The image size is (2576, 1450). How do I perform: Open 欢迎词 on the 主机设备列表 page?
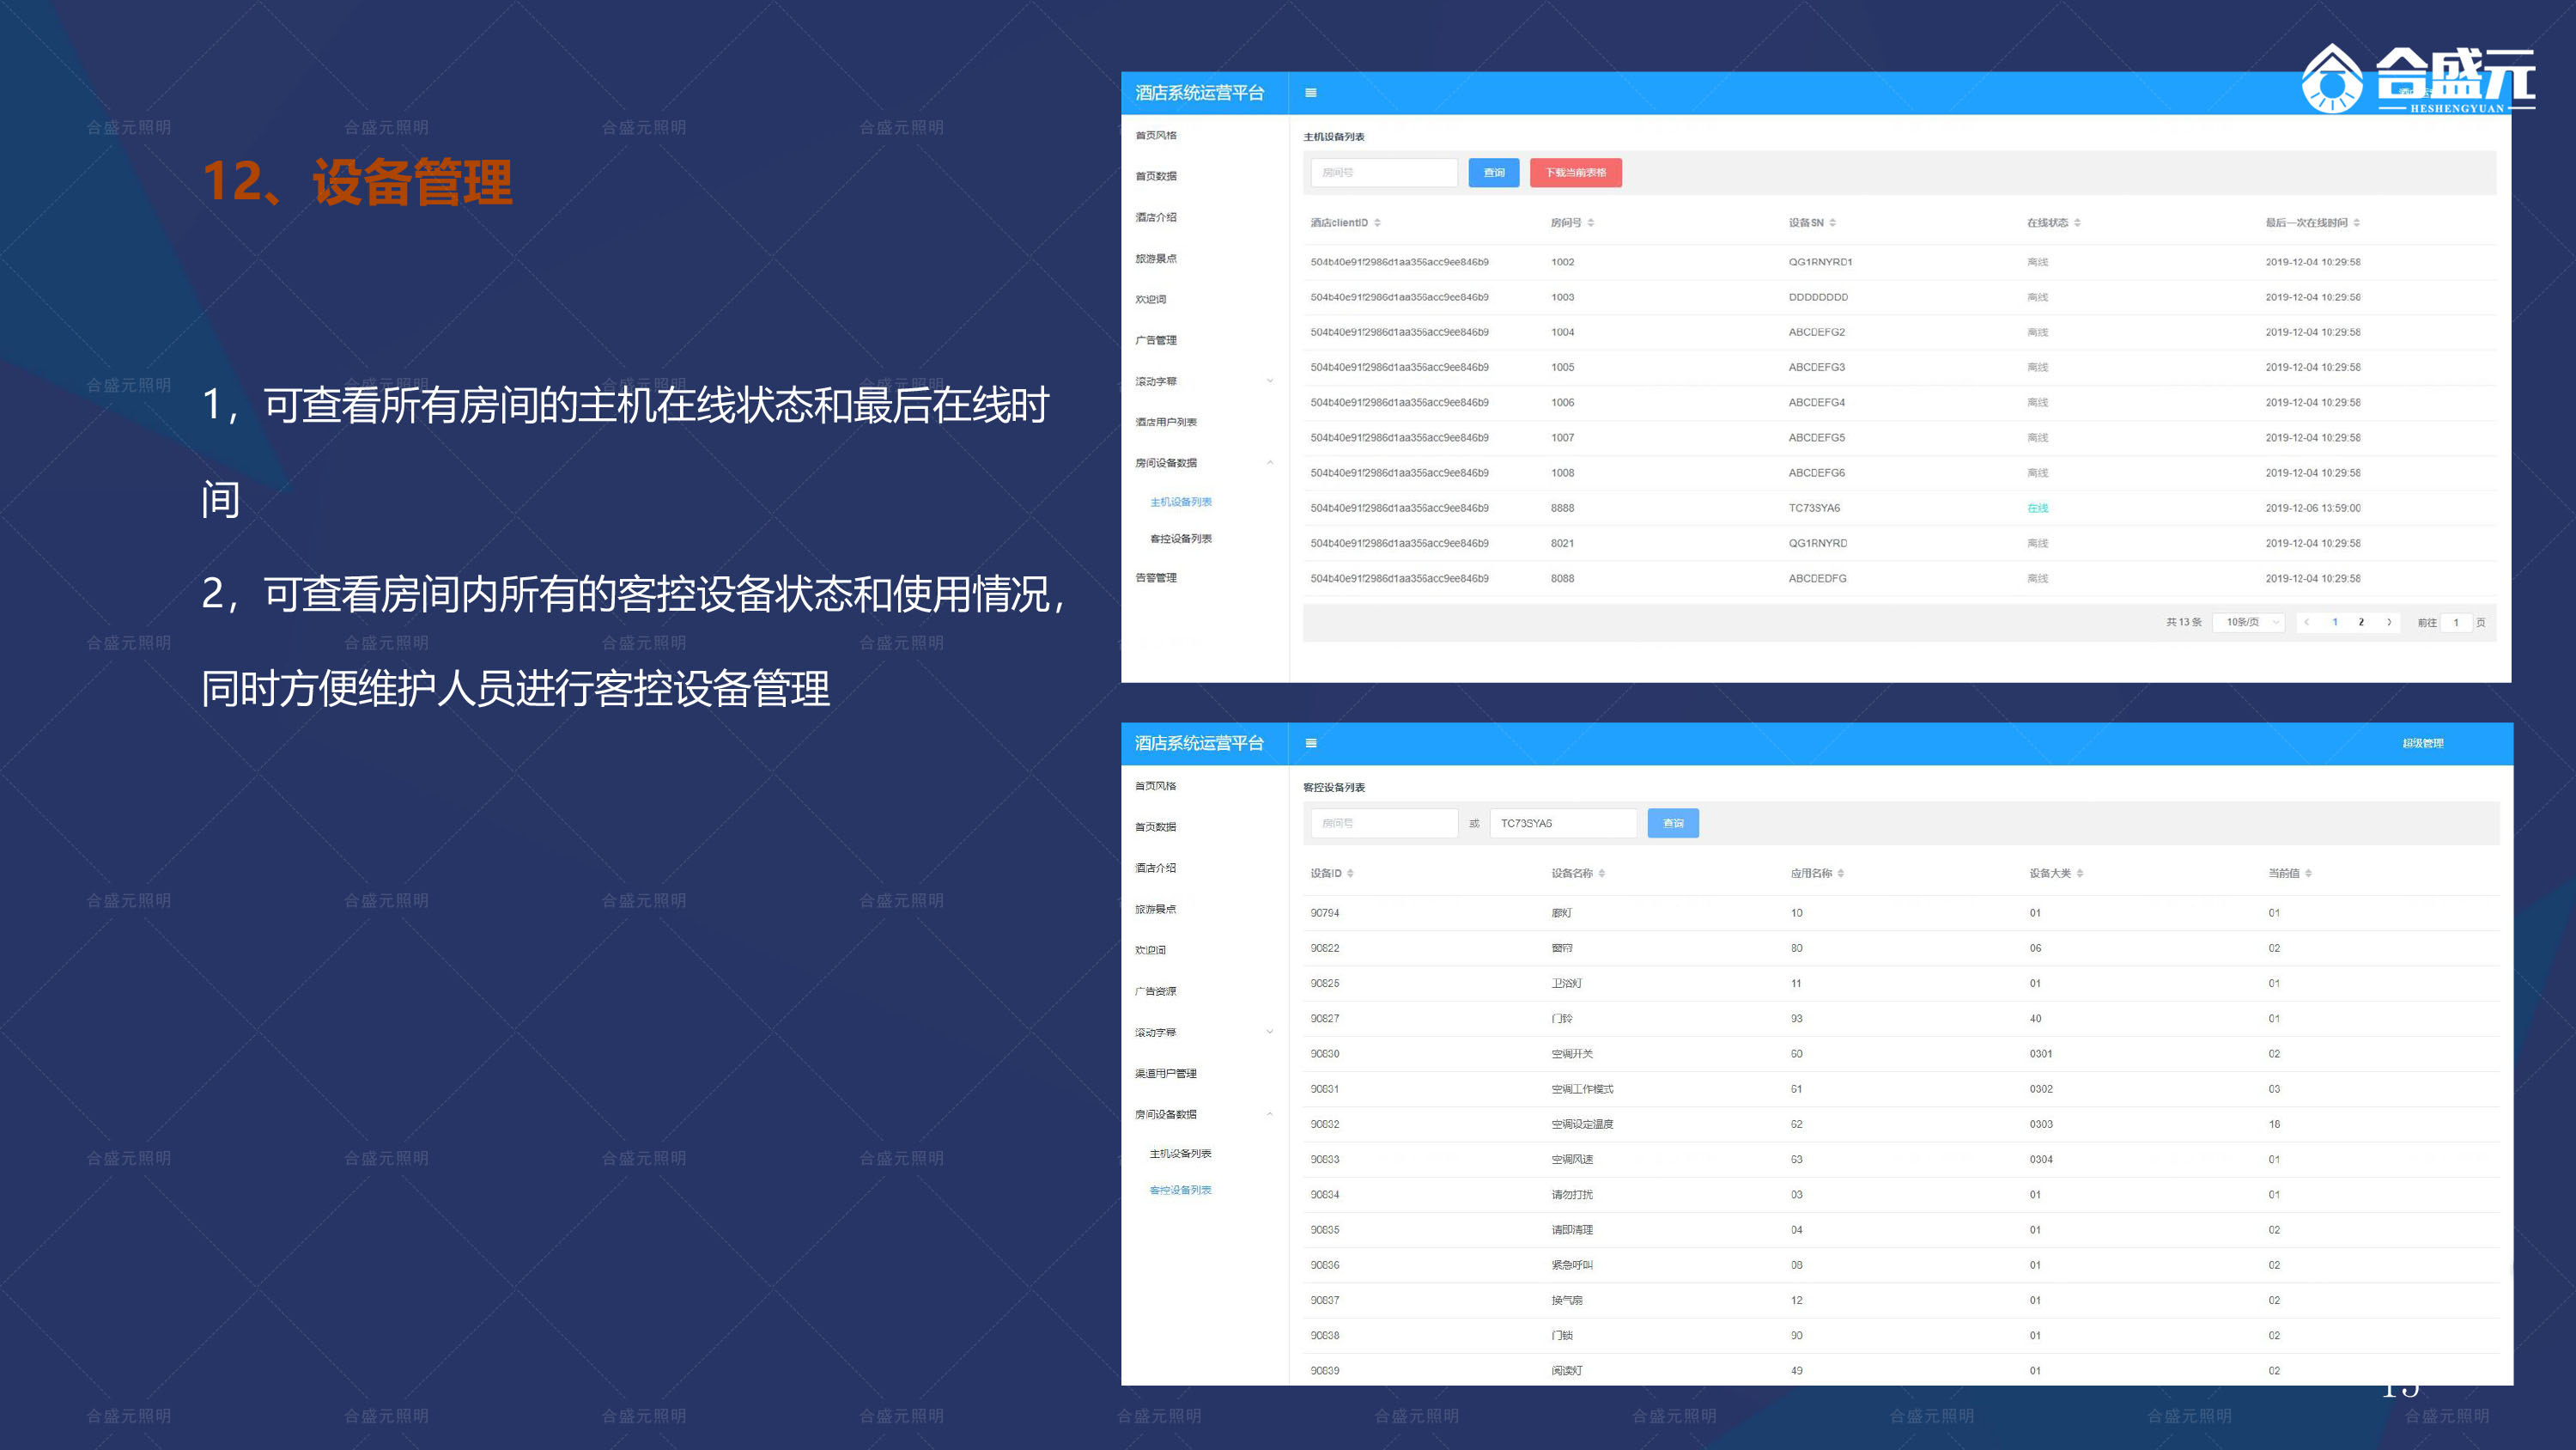click(x=1151, y=299)
